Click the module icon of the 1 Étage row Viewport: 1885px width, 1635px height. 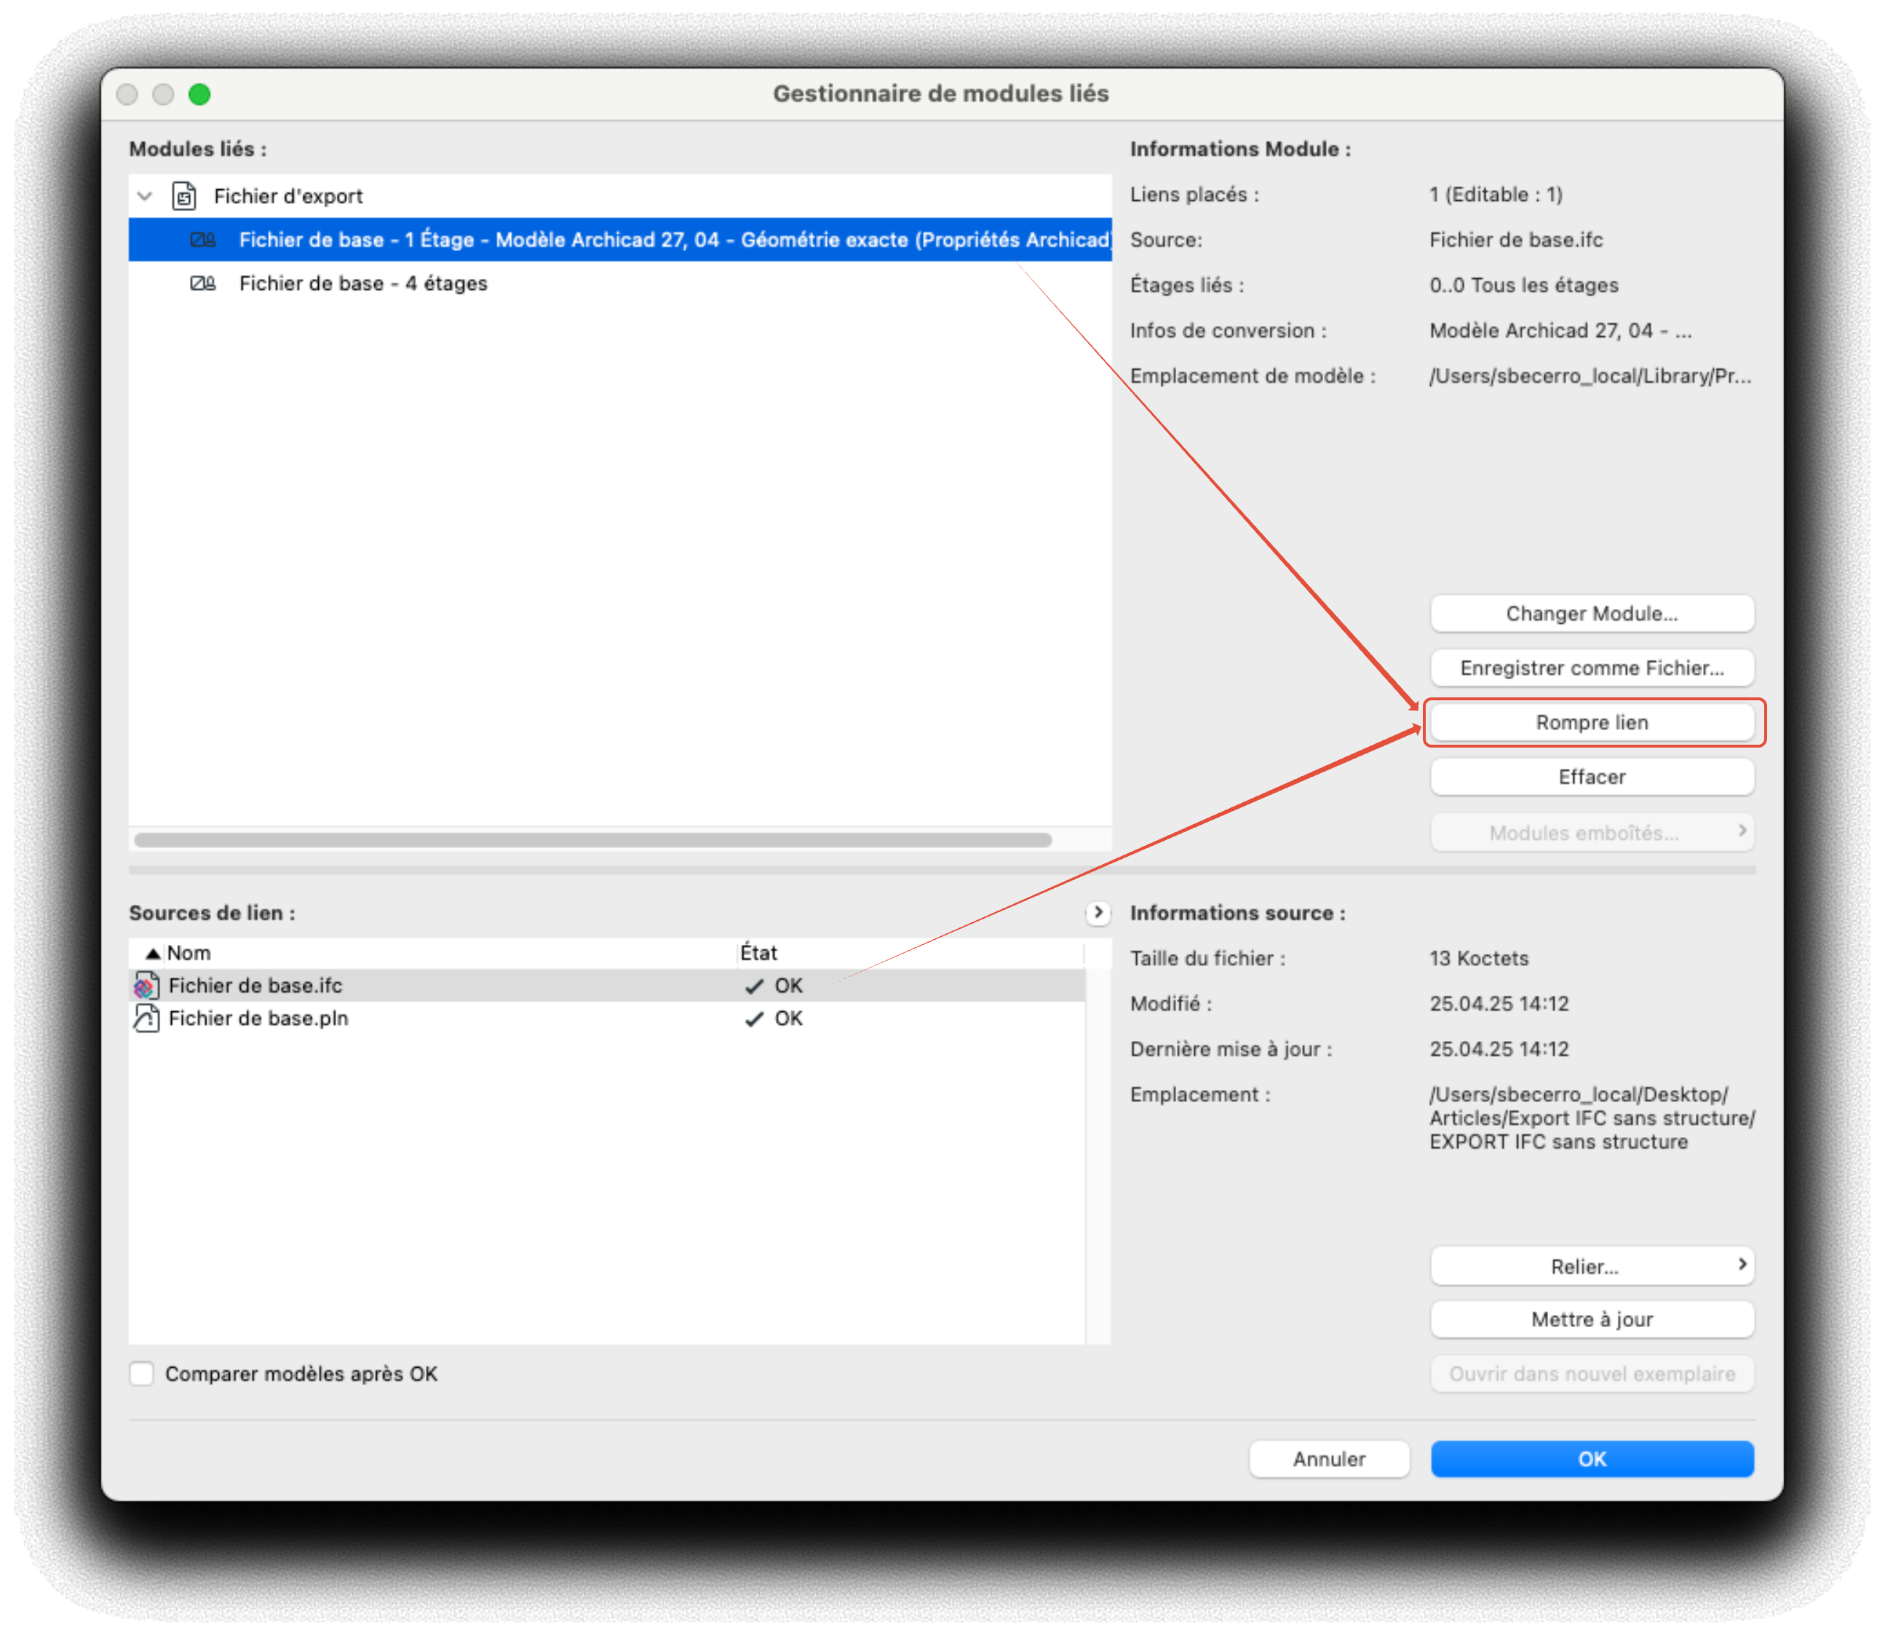click(202, 240)
